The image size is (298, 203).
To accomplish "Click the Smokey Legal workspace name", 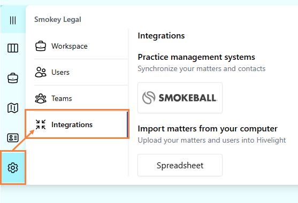I will [58, 20].
